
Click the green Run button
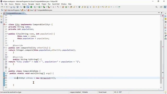(39, 7)
